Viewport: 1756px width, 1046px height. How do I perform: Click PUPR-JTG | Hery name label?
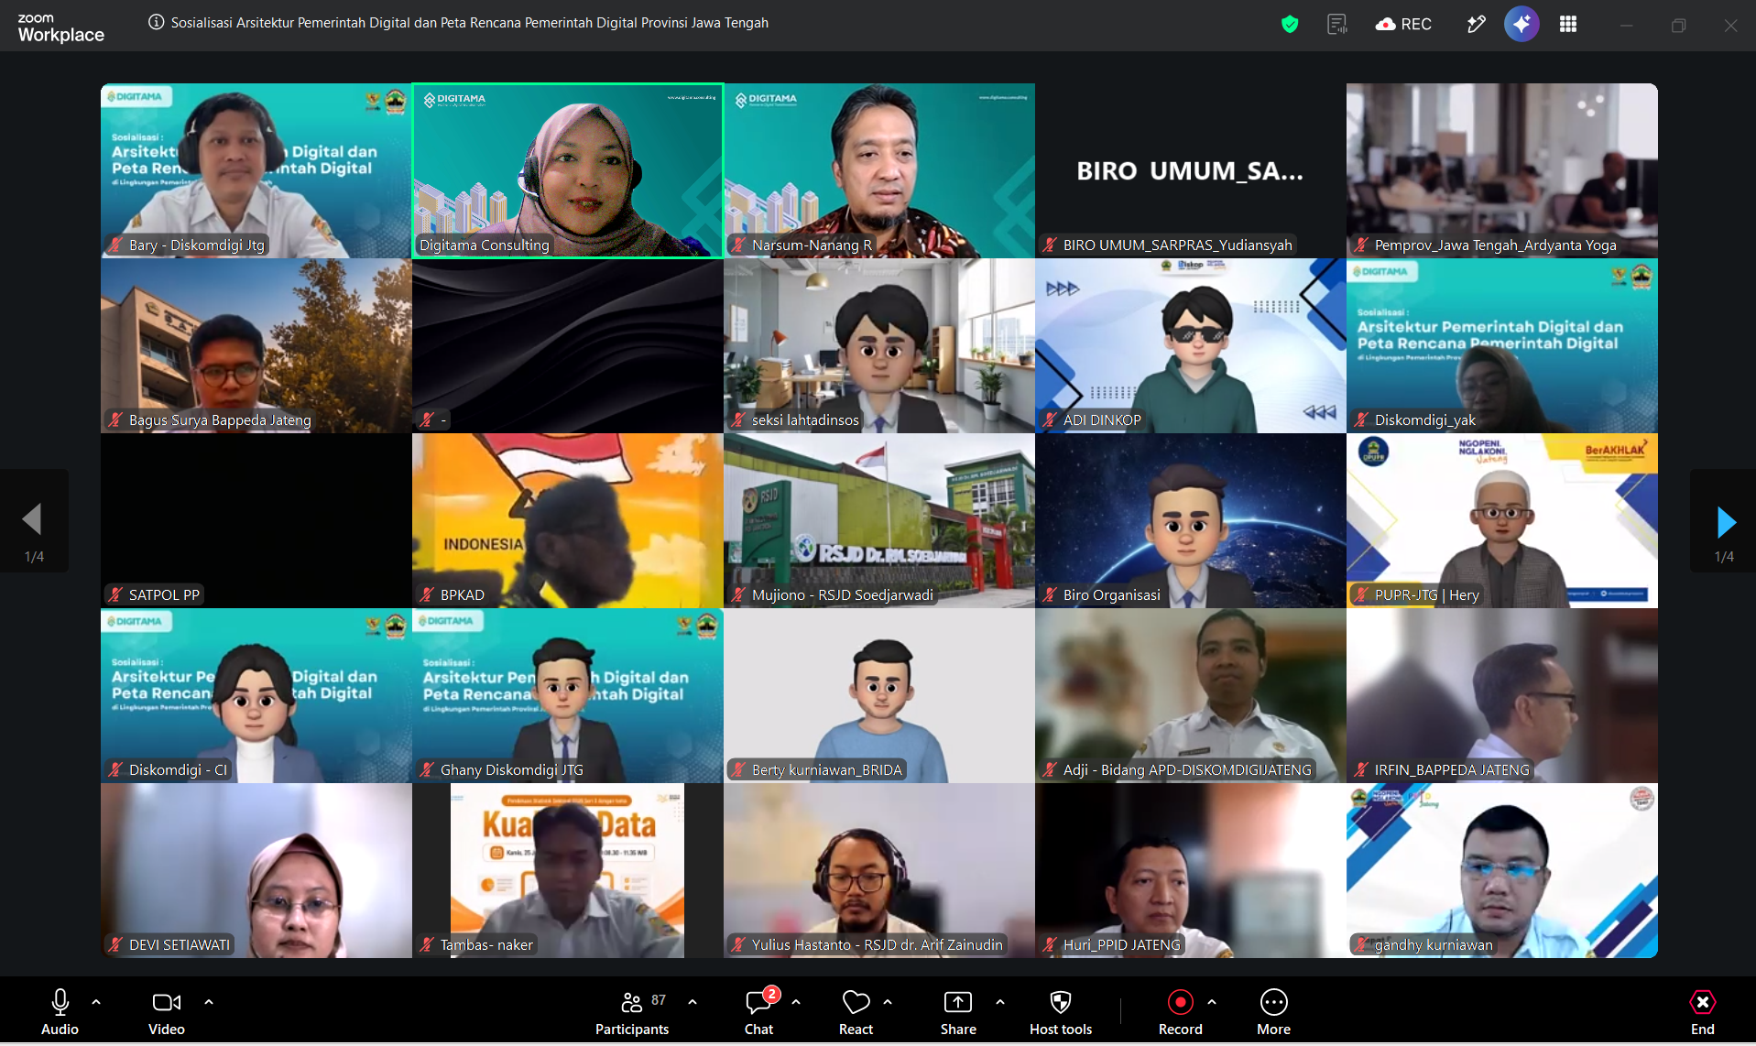tap(1426, 595)
